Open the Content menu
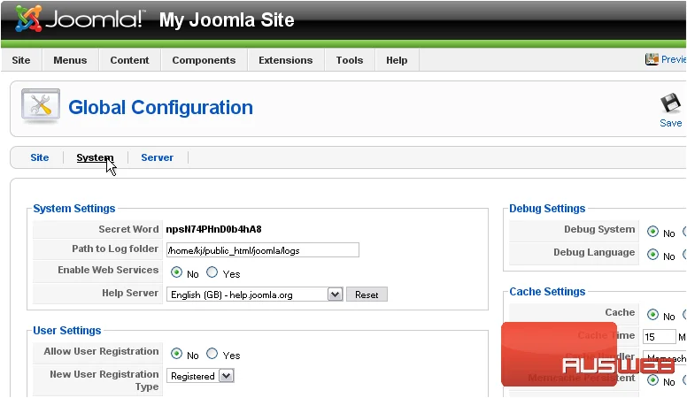Viewport: 687px width, 398px height. pyautogui.click(x=129, y=60)
